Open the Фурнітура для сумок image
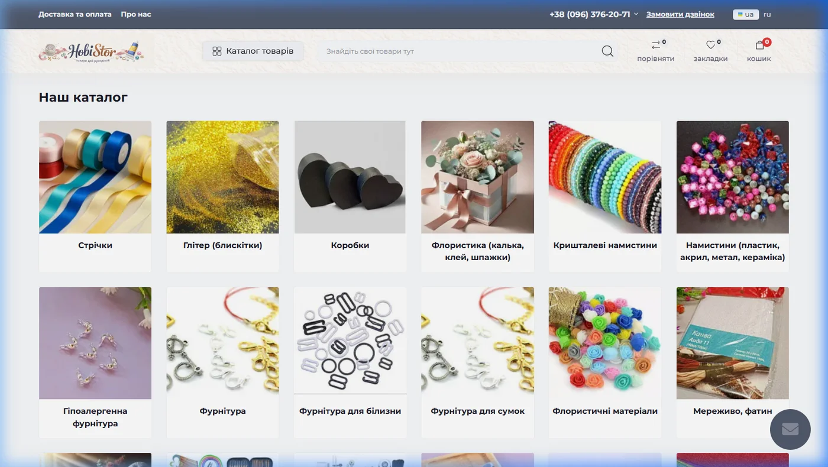This screenshot has height=467, width=828. coord(478,343)
